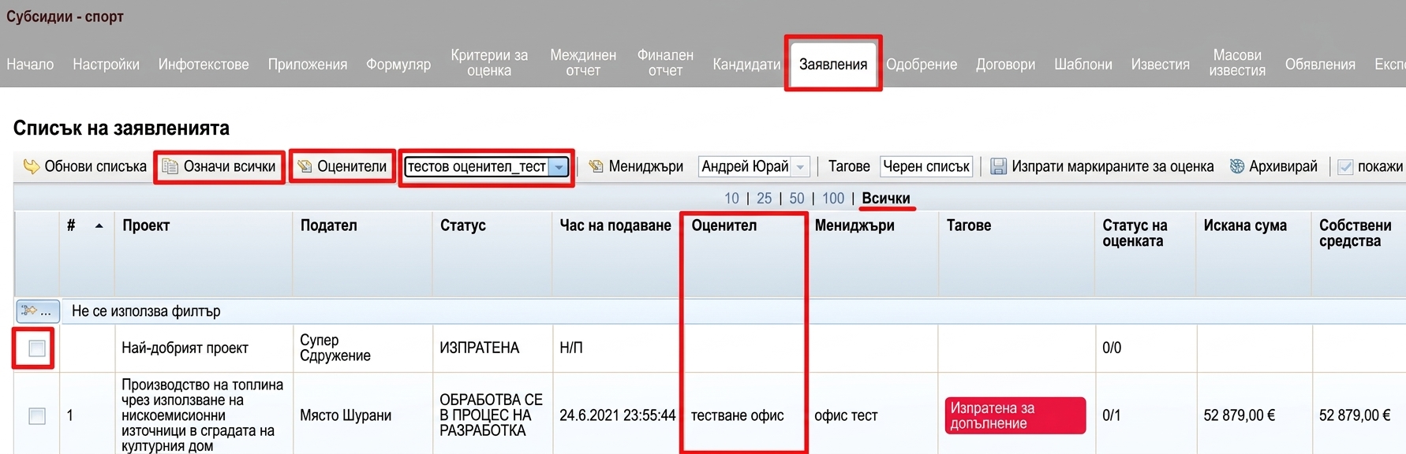This screenshot has height=454, width=1406.
Task: Show 50 items per page
Action: [797, 199]
